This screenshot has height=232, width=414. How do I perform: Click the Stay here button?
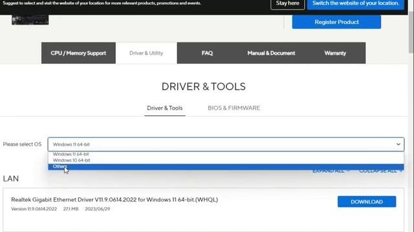(x=287, y=4)
